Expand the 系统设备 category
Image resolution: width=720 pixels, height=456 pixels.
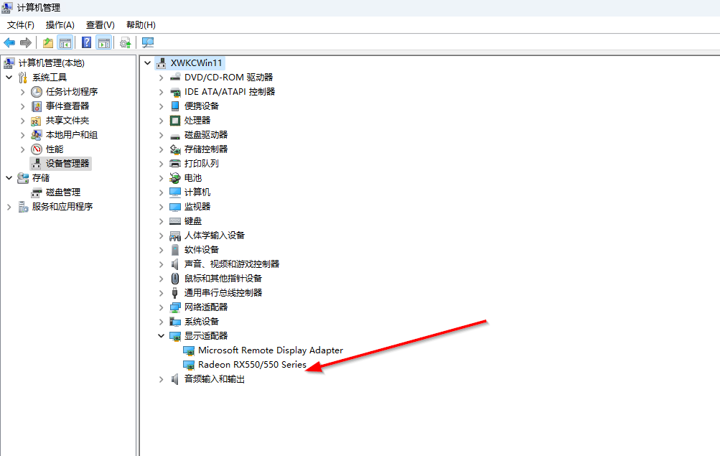coord(162,322)
